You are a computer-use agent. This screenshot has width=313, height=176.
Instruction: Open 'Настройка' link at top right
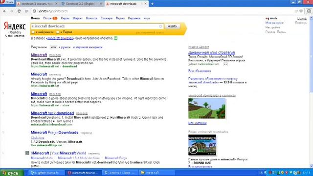272,27
